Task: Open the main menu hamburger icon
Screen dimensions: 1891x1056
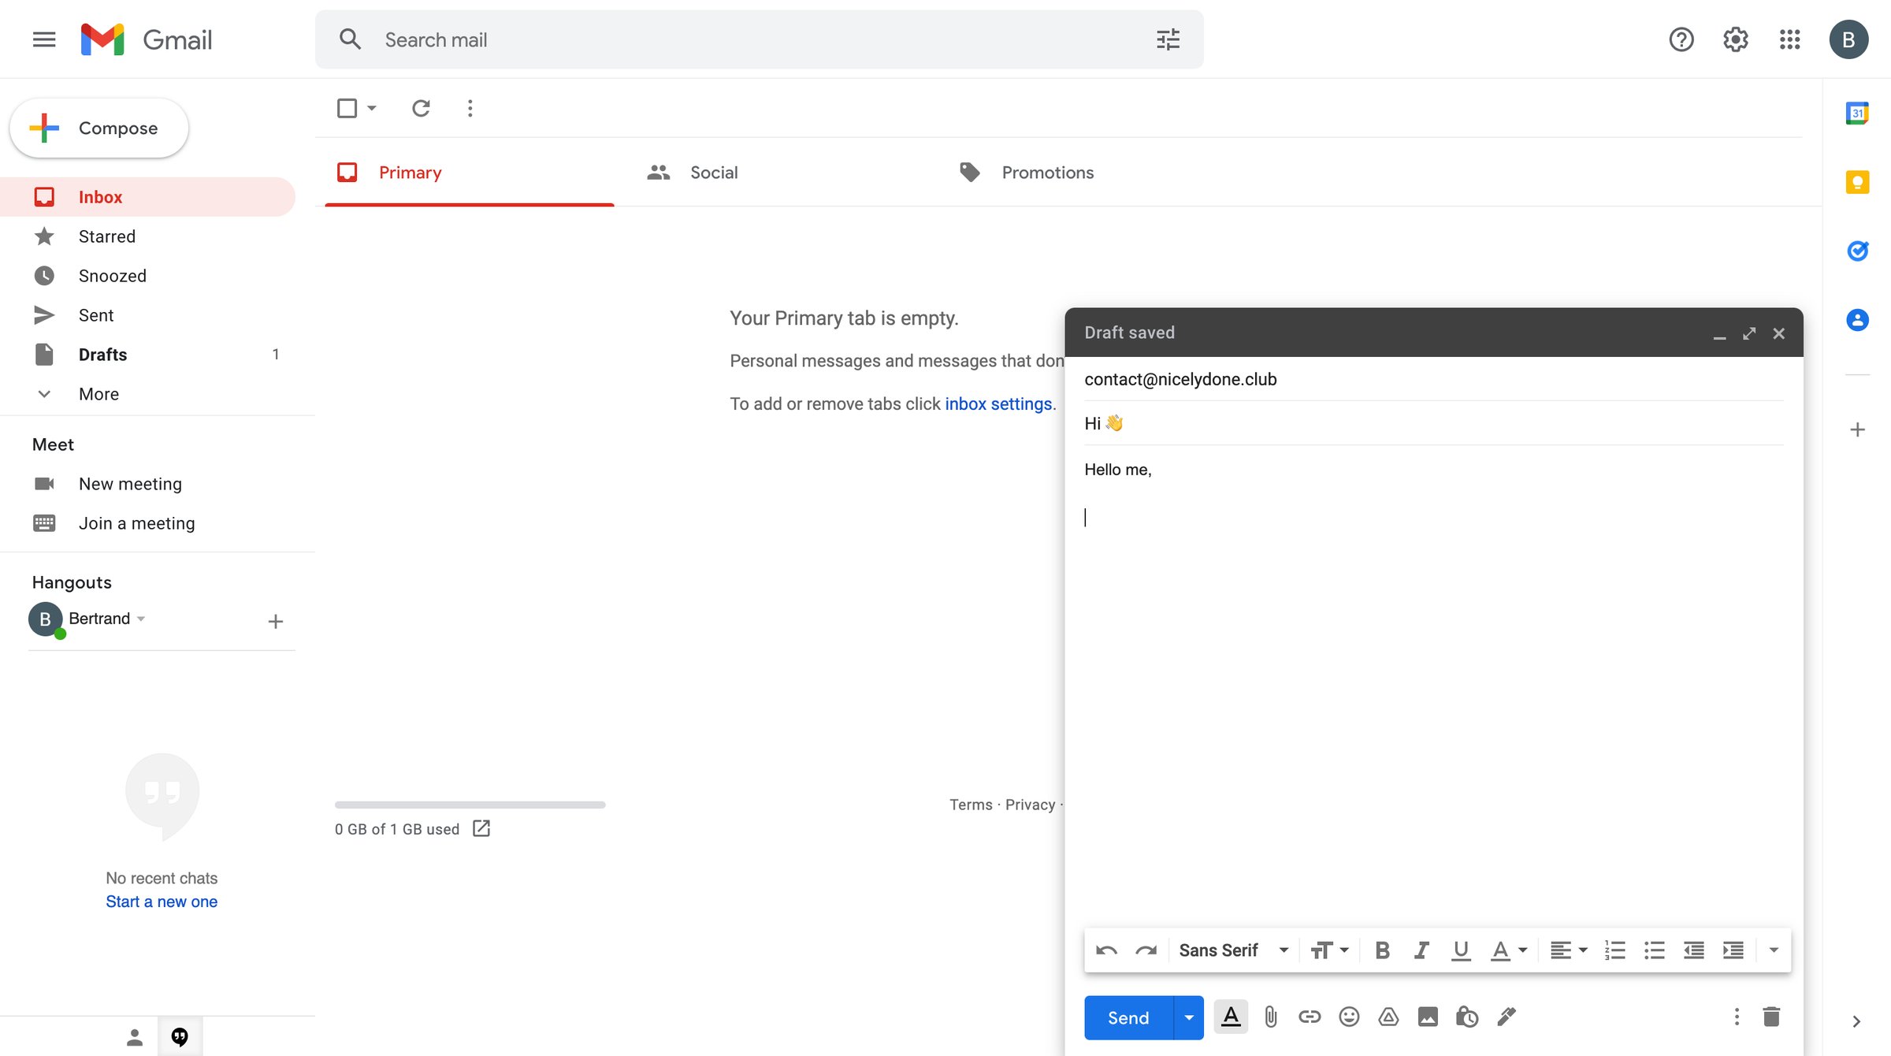Action: click(x=44, y=39)
